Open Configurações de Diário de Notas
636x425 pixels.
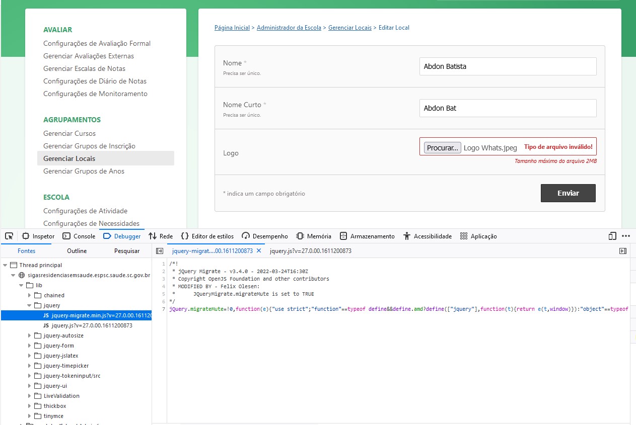click(x=95, y=81)
